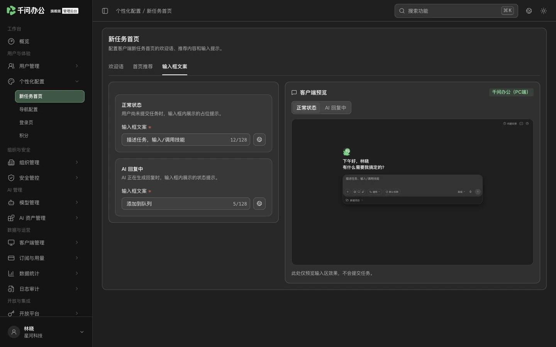Expand the 日志审计 menu chevron
This screenshot has height=347, width=556.
pos(77,289)
